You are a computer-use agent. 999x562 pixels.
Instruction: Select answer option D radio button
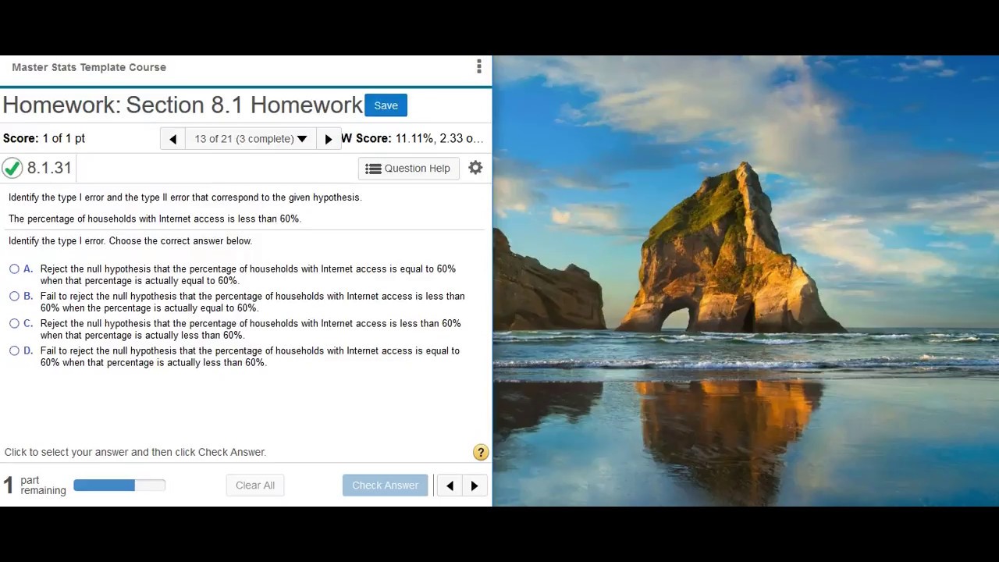[14, 350]
